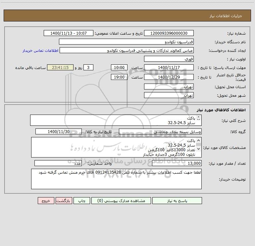The width and height of the screenshot is (255, 246).
Task: Click the خروج exit button
Action: [x=46, y=201]
